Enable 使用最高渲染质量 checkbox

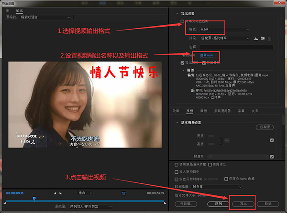tap(177, 165)
